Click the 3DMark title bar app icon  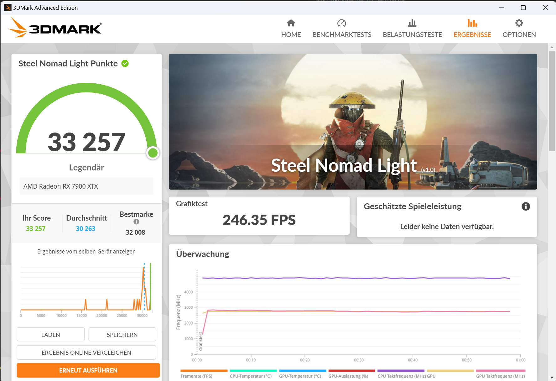coord(8,8)
